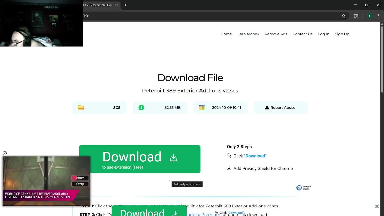Click Add Privacy Shield for Chrome text
384x216 pixels.
click(x=263, y=169)
